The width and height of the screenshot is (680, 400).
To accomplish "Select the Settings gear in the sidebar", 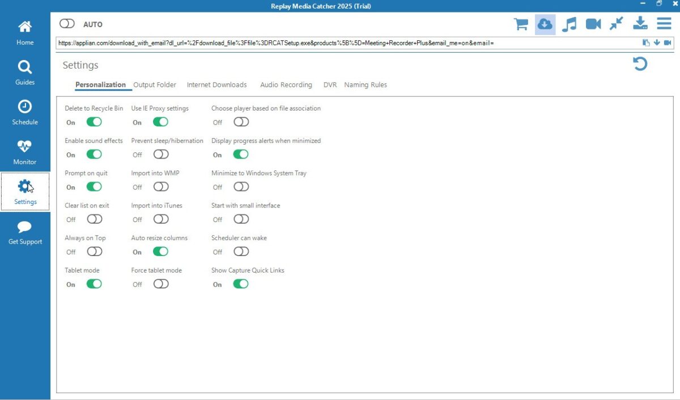I will pos(25,192).
